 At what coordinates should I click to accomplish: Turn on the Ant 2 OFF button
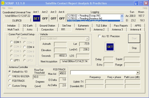click(x=45, y=18)
